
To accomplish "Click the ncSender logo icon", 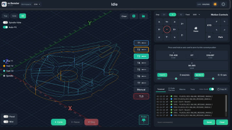I will (4, 4).
